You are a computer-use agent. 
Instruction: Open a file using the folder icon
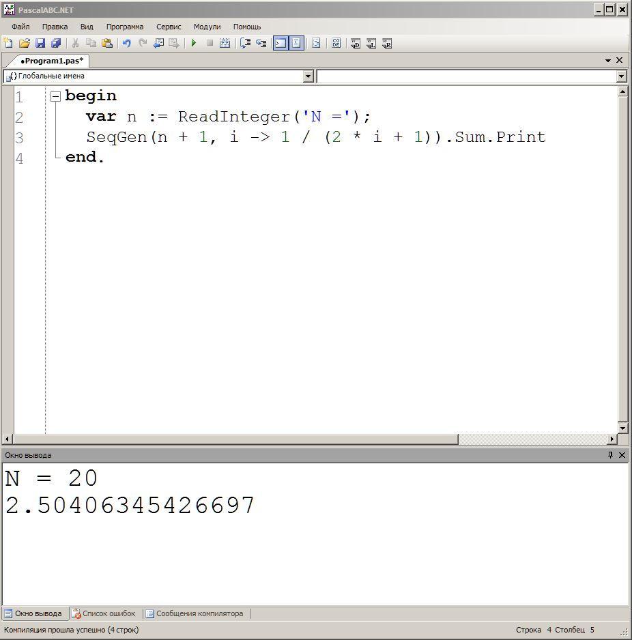[25, 43]
